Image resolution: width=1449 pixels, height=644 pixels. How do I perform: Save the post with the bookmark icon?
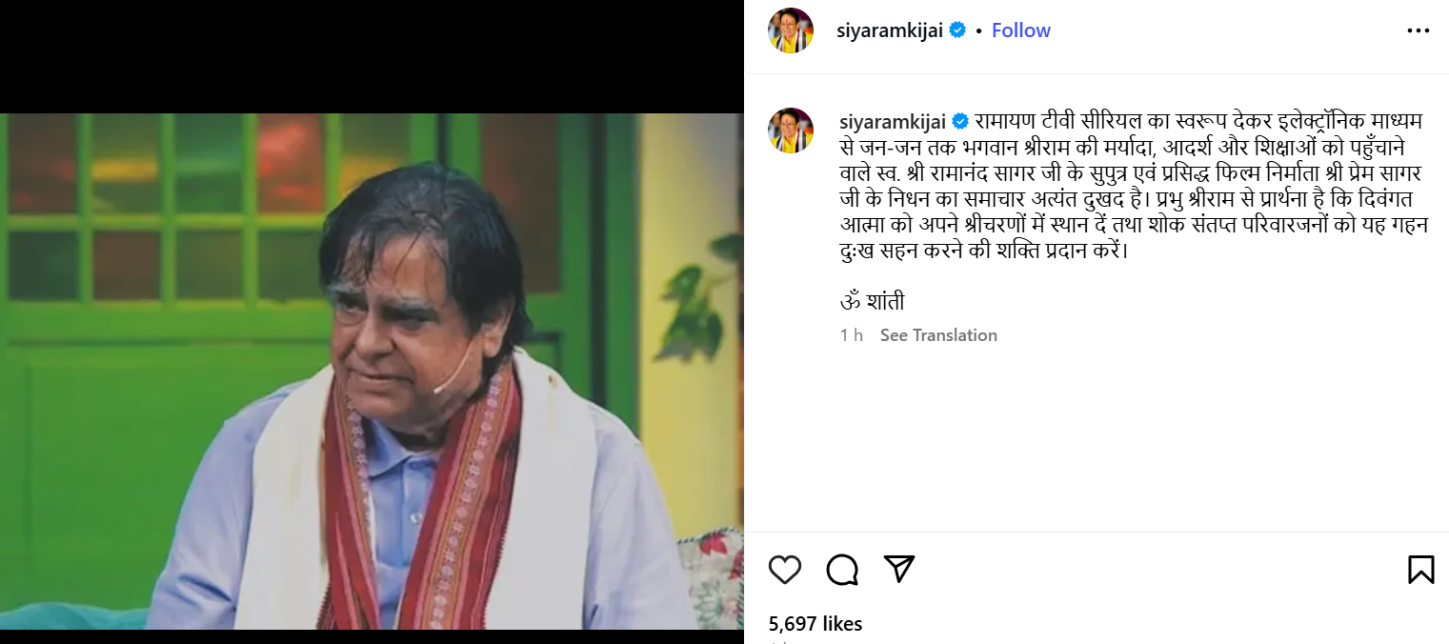1420,570
